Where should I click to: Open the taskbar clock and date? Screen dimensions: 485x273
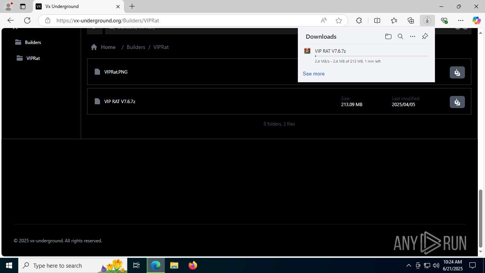coord(452,265)
